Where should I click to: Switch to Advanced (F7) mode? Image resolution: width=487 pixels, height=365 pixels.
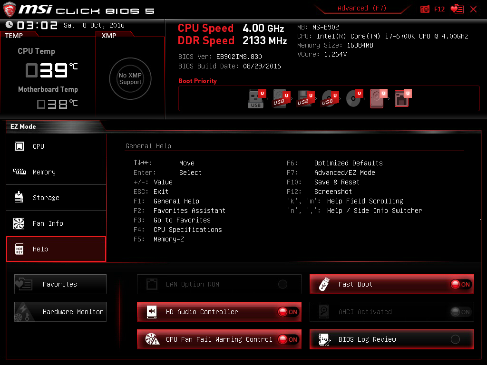(x=362, y=8)
